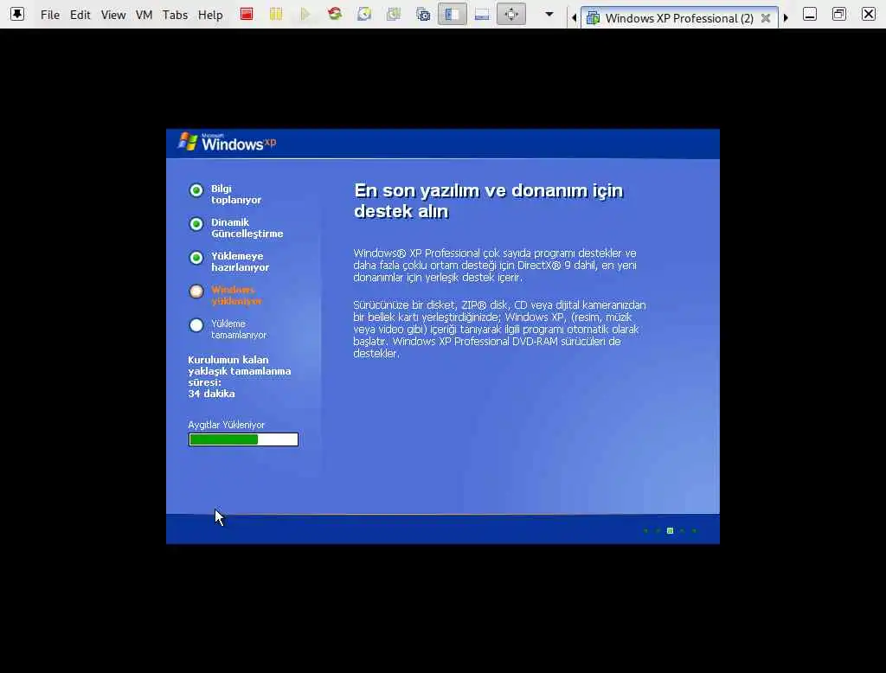Open the View menu

(x=113, y=15)
